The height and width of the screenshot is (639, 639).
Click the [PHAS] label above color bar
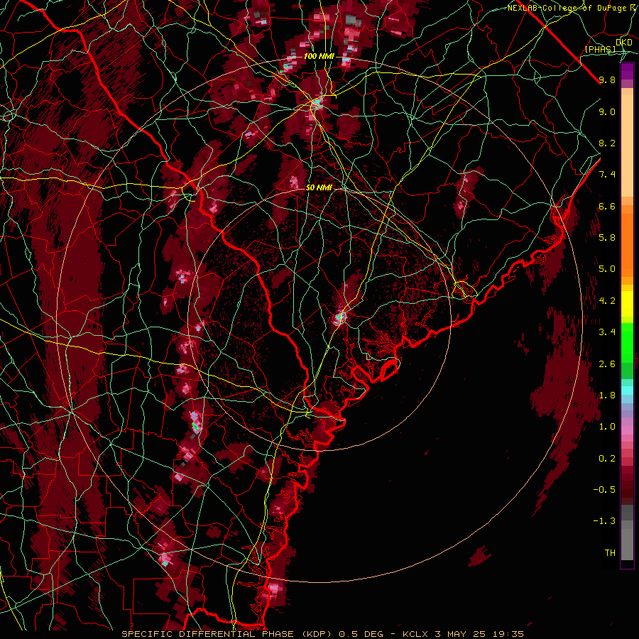(601, 49)
